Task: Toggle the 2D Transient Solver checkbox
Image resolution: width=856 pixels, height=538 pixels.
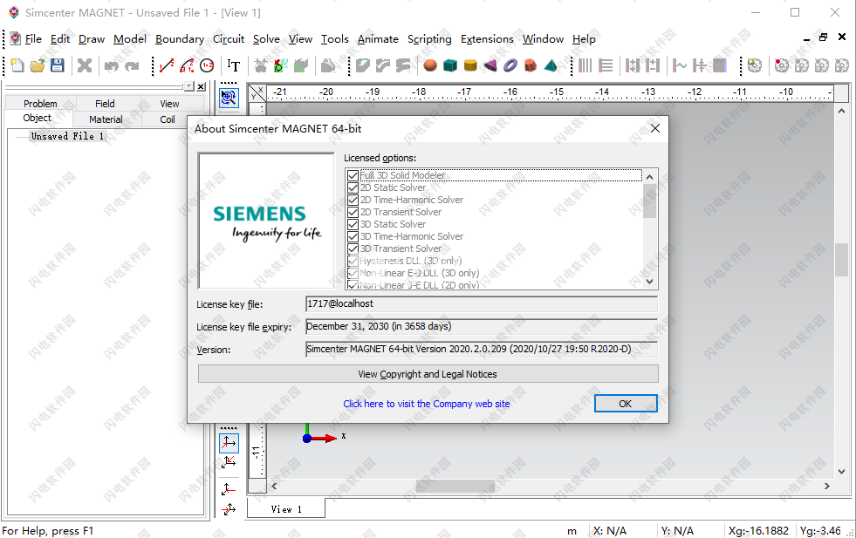Action: pos(353,212)
